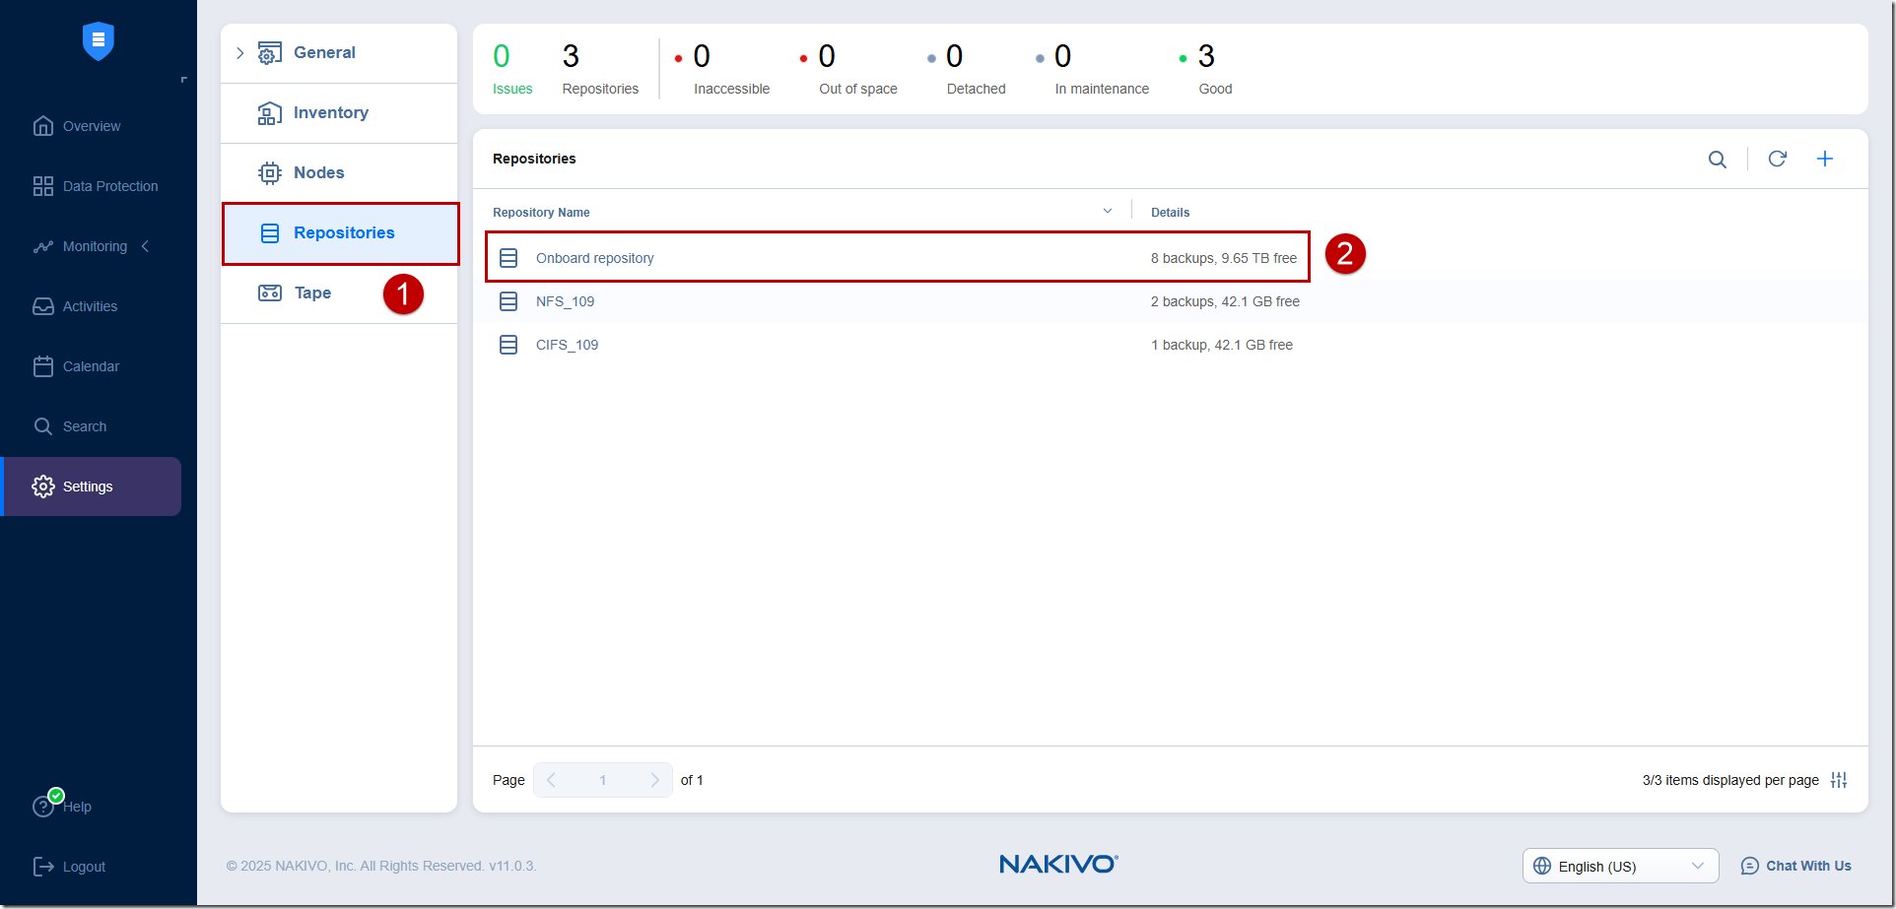Open the NFS_109 repository link
Viewport: 1896px width, 909px height.
click(x=566, y=301)
